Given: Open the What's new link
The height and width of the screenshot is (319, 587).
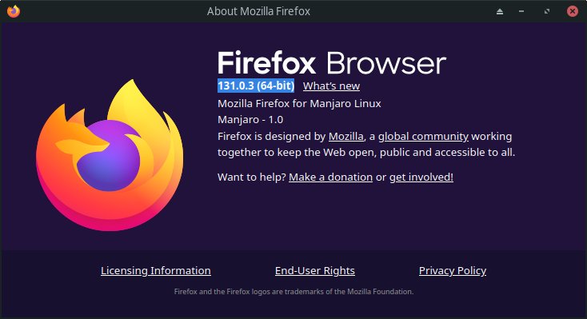Looking at the screenshot, I should tap(331, 86).
